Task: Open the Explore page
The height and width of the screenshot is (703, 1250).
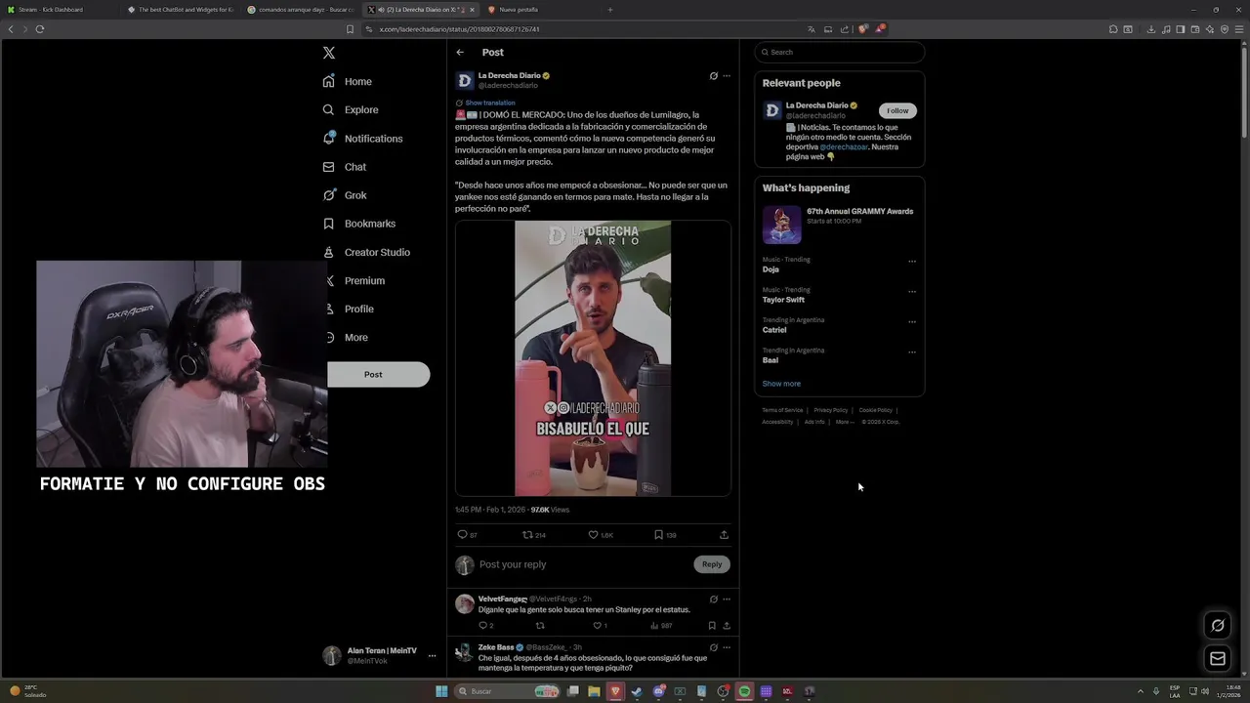Action: (351, 110)
